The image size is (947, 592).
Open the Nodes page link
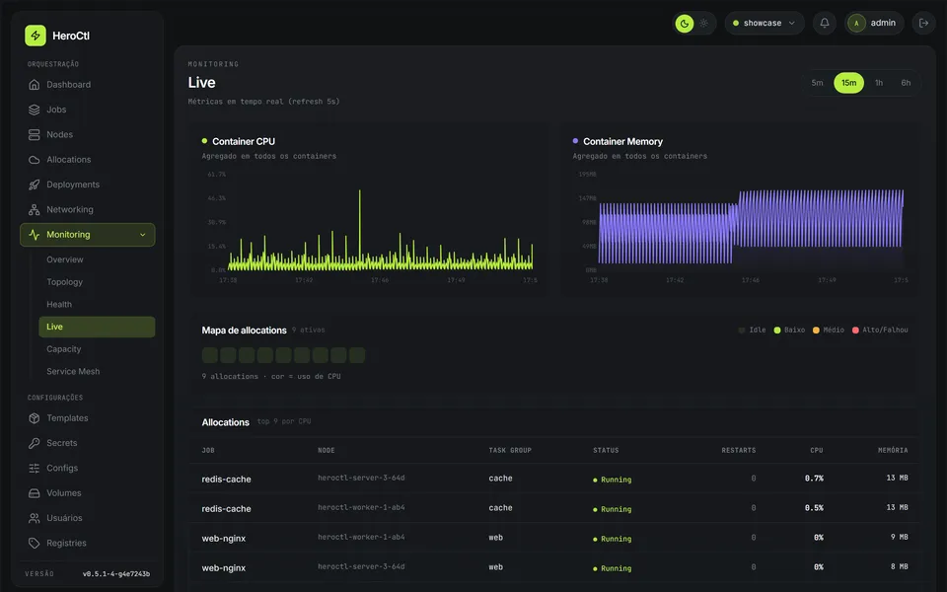pyautogui.click(x=59, y=135)
